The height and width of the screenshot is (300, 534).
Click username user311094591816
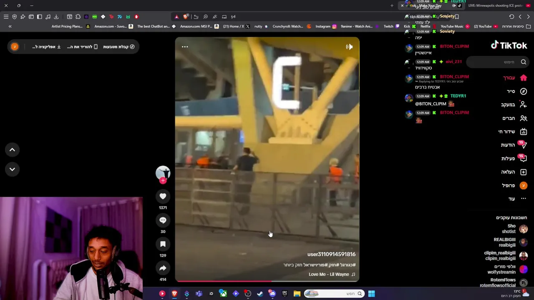(x=331, y=254)
